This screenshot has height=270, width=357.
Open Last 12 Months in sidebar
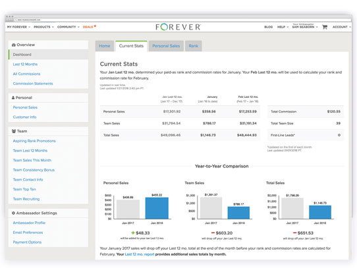25,64
